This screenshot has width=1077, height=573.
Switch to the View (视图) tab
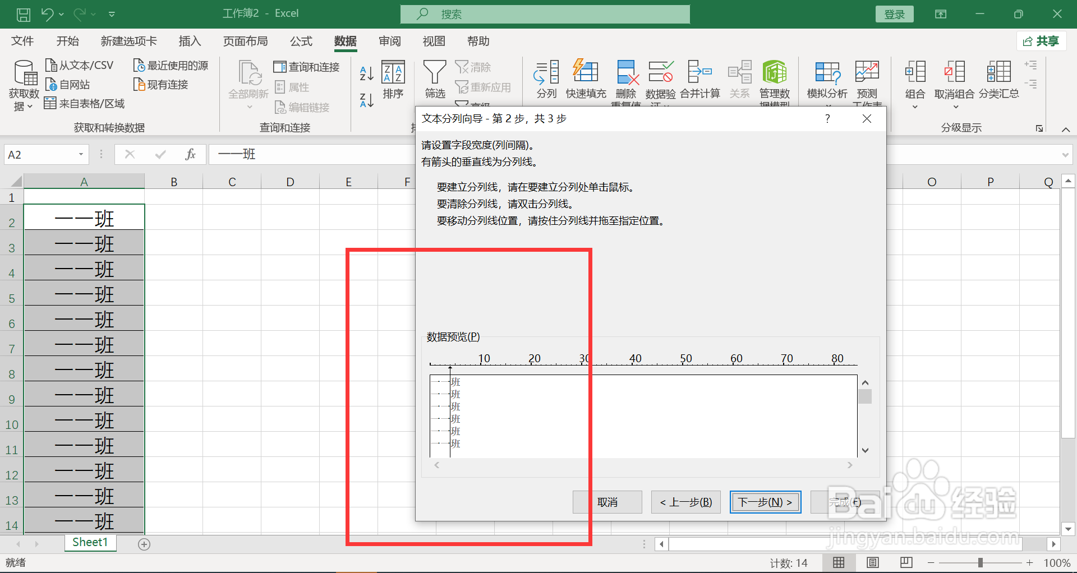click(434, 41)
